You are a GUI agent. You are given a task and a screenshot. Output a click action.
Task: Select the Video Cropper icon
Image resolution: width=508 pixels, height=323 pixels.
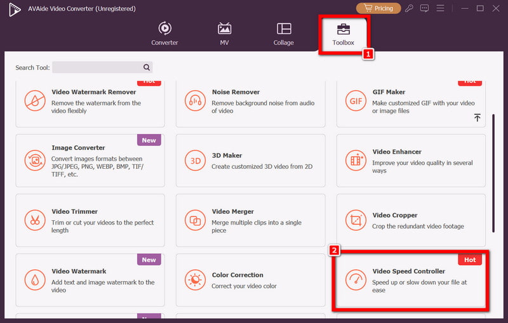click(355, 220)
